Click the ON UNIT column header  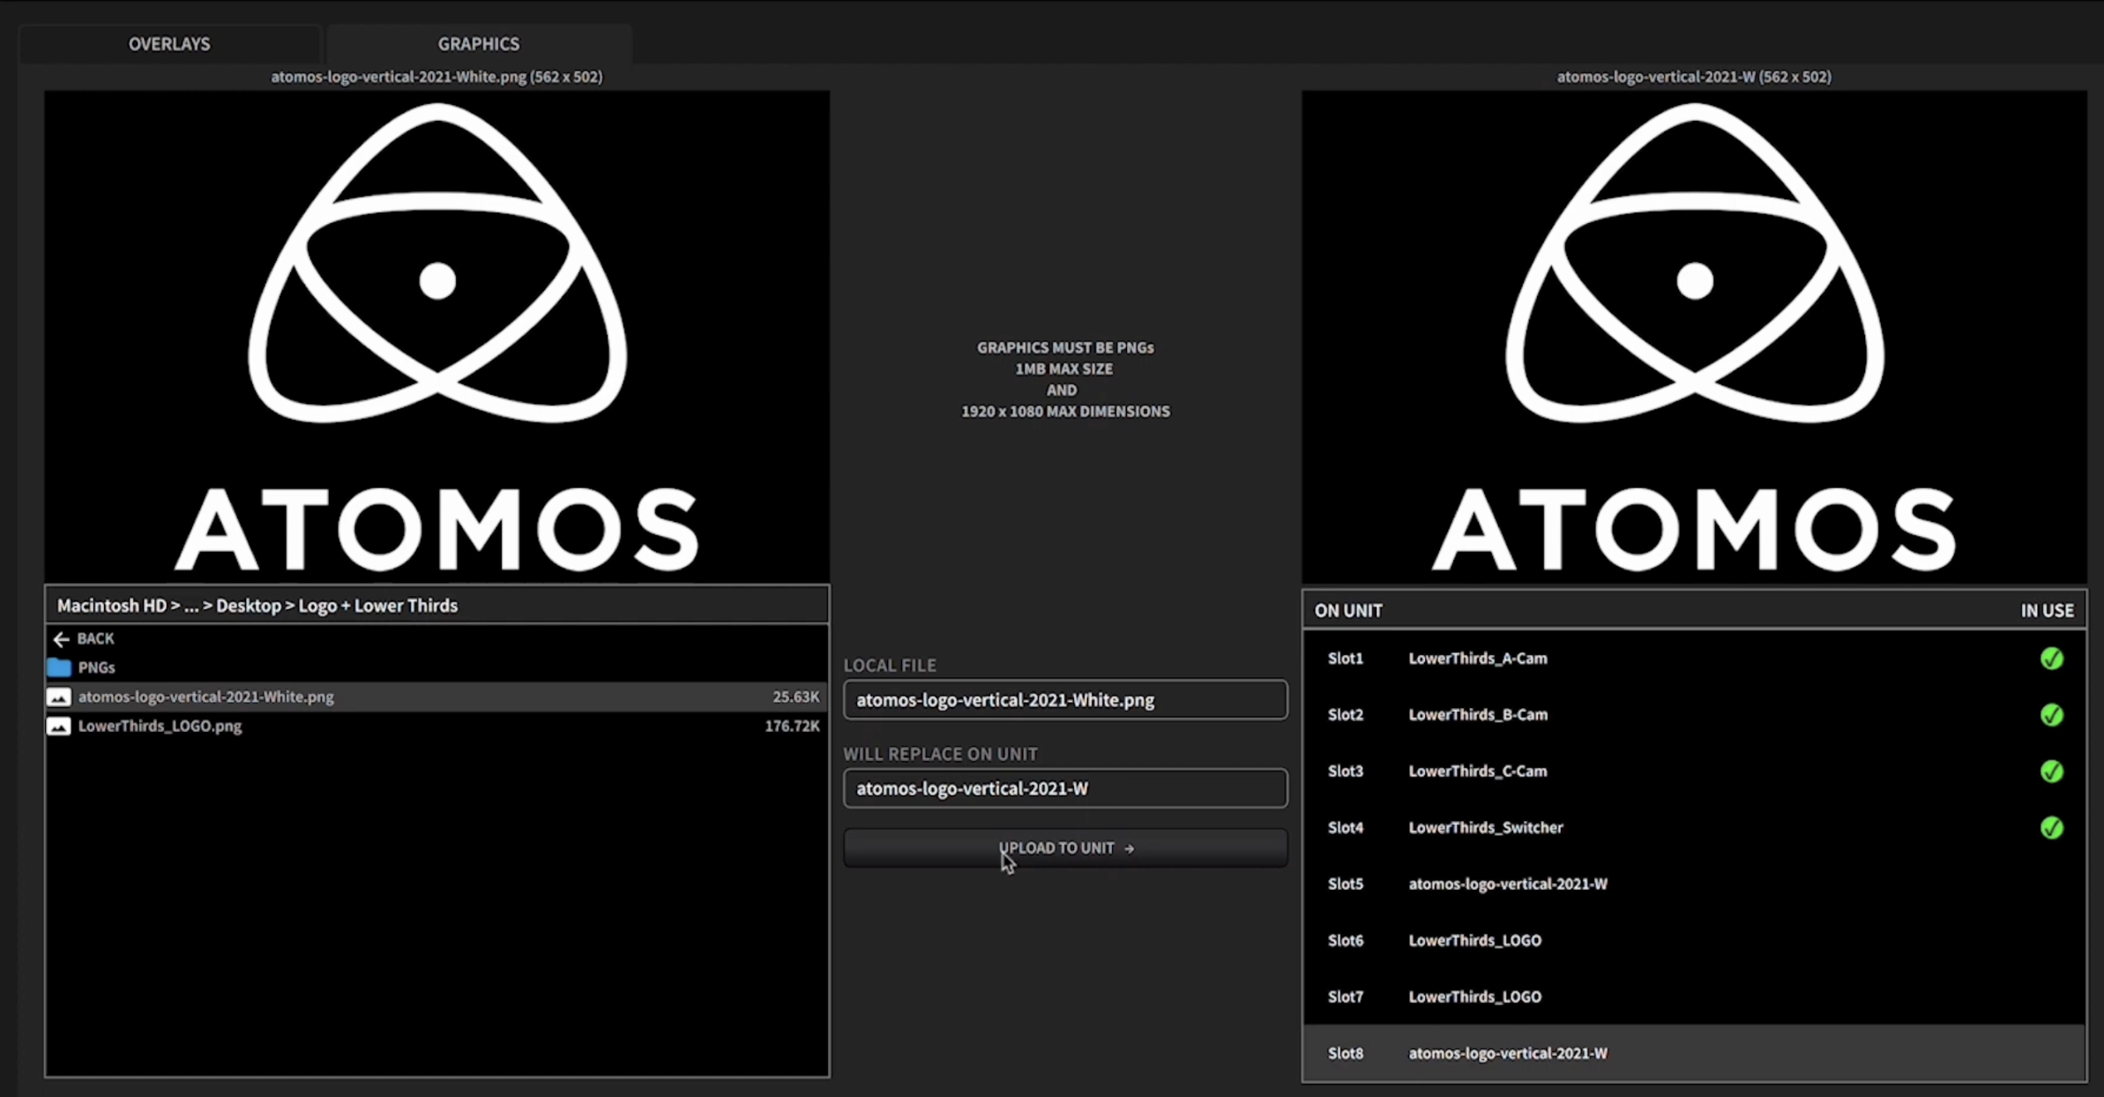(1348, 610)
